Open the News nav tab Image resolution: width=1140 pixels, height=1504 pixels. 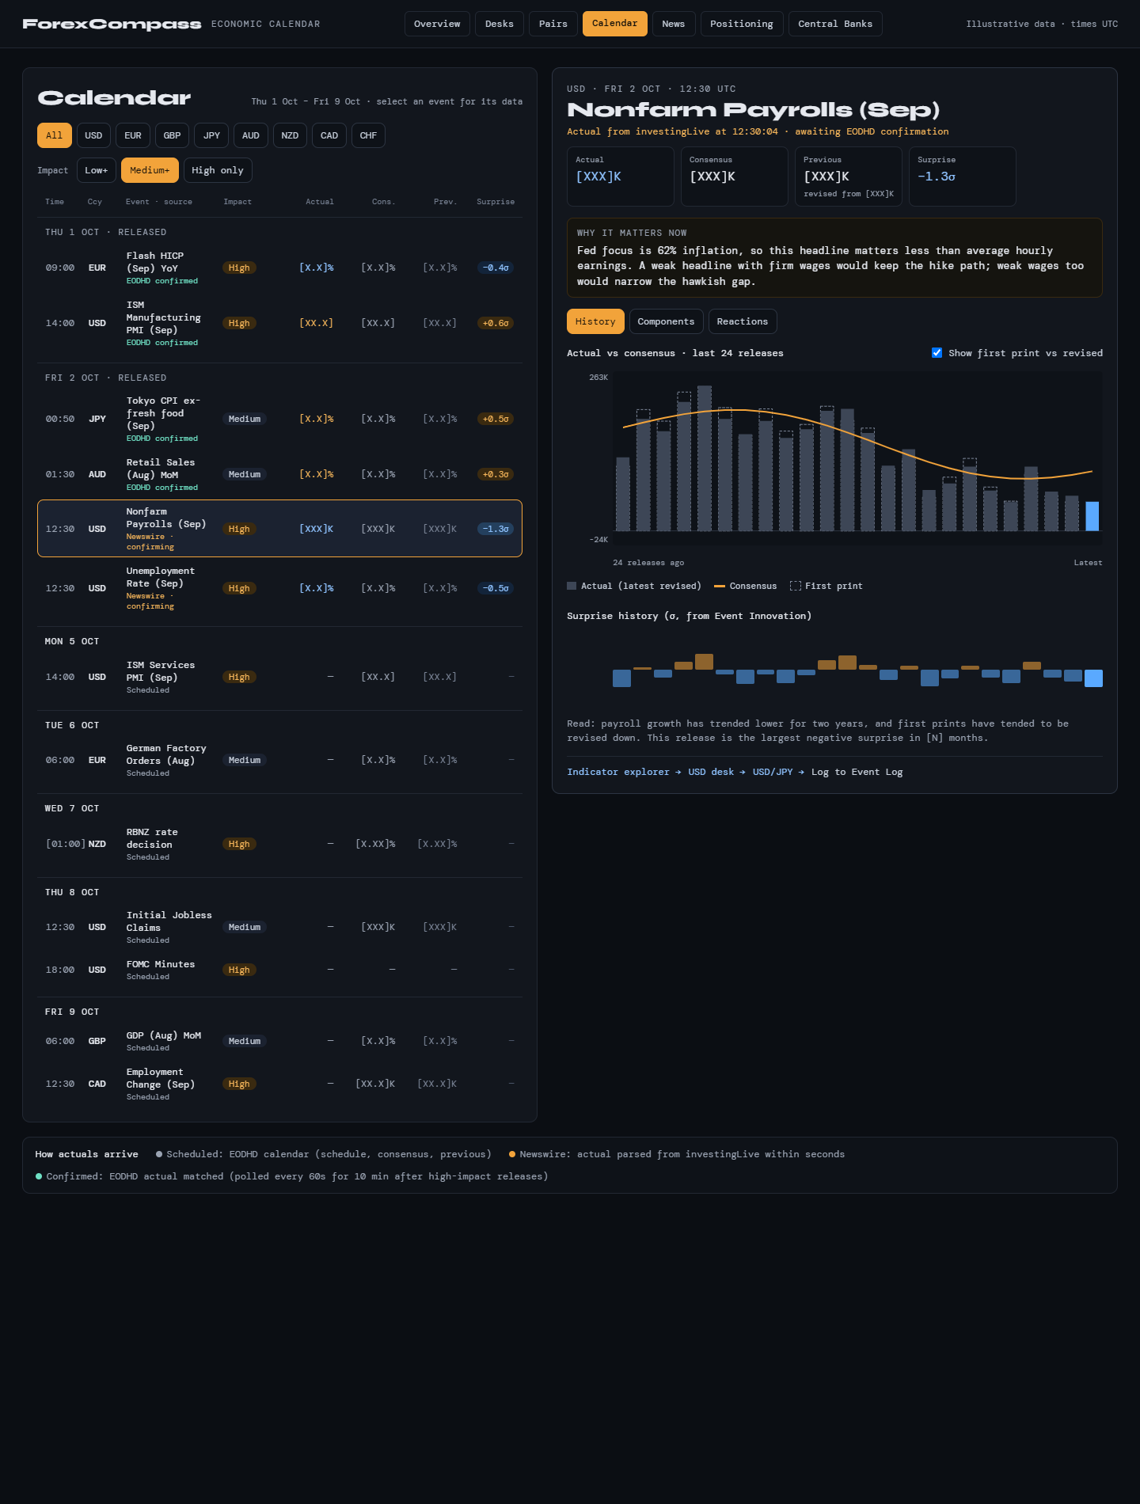(674, 24)
